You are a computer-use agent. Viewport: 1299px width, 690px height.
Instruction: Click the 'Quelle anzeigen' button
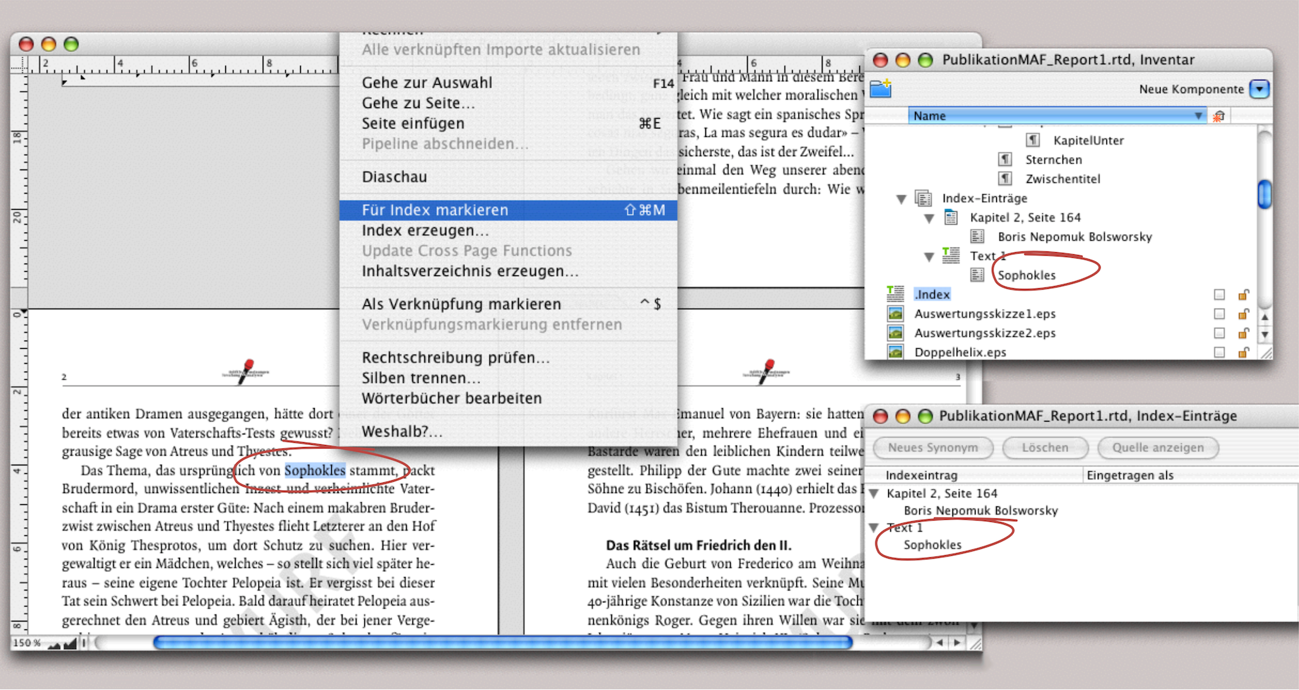(x=1158, y=448)
